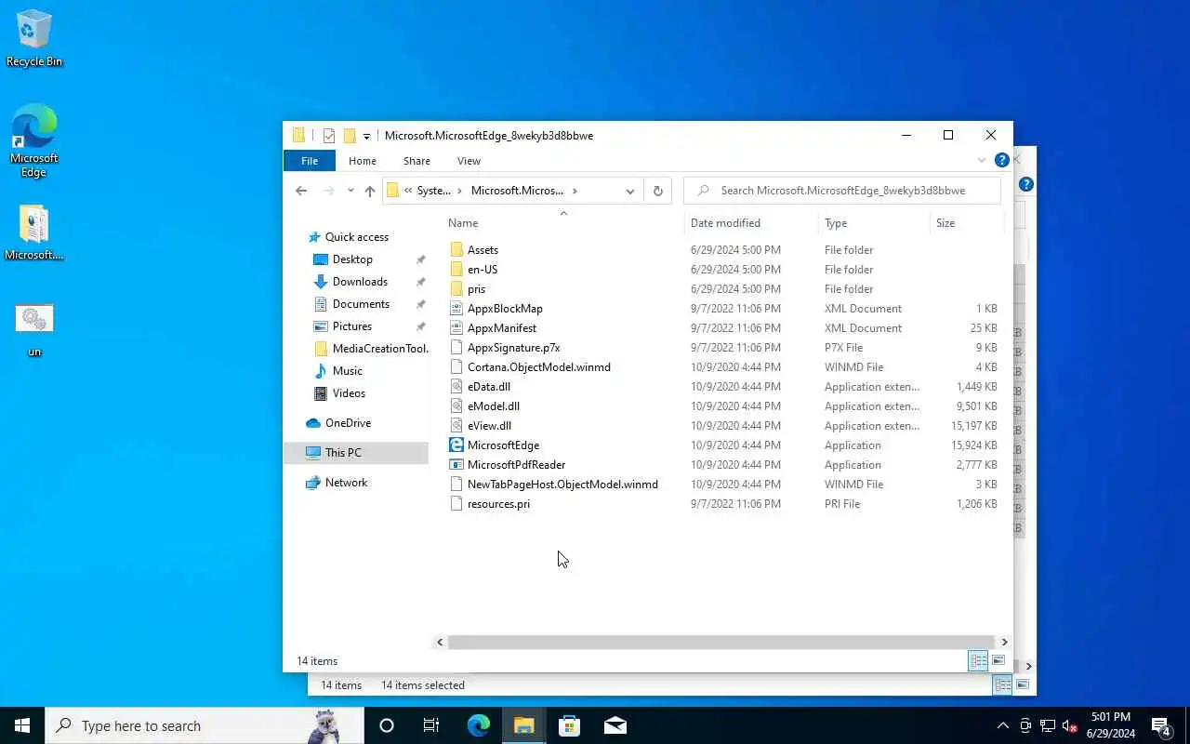The height and width of the screenshot is (744, 1190).
Task: Click the Syste... breadcrumb segment
Action: pos(433,191)
